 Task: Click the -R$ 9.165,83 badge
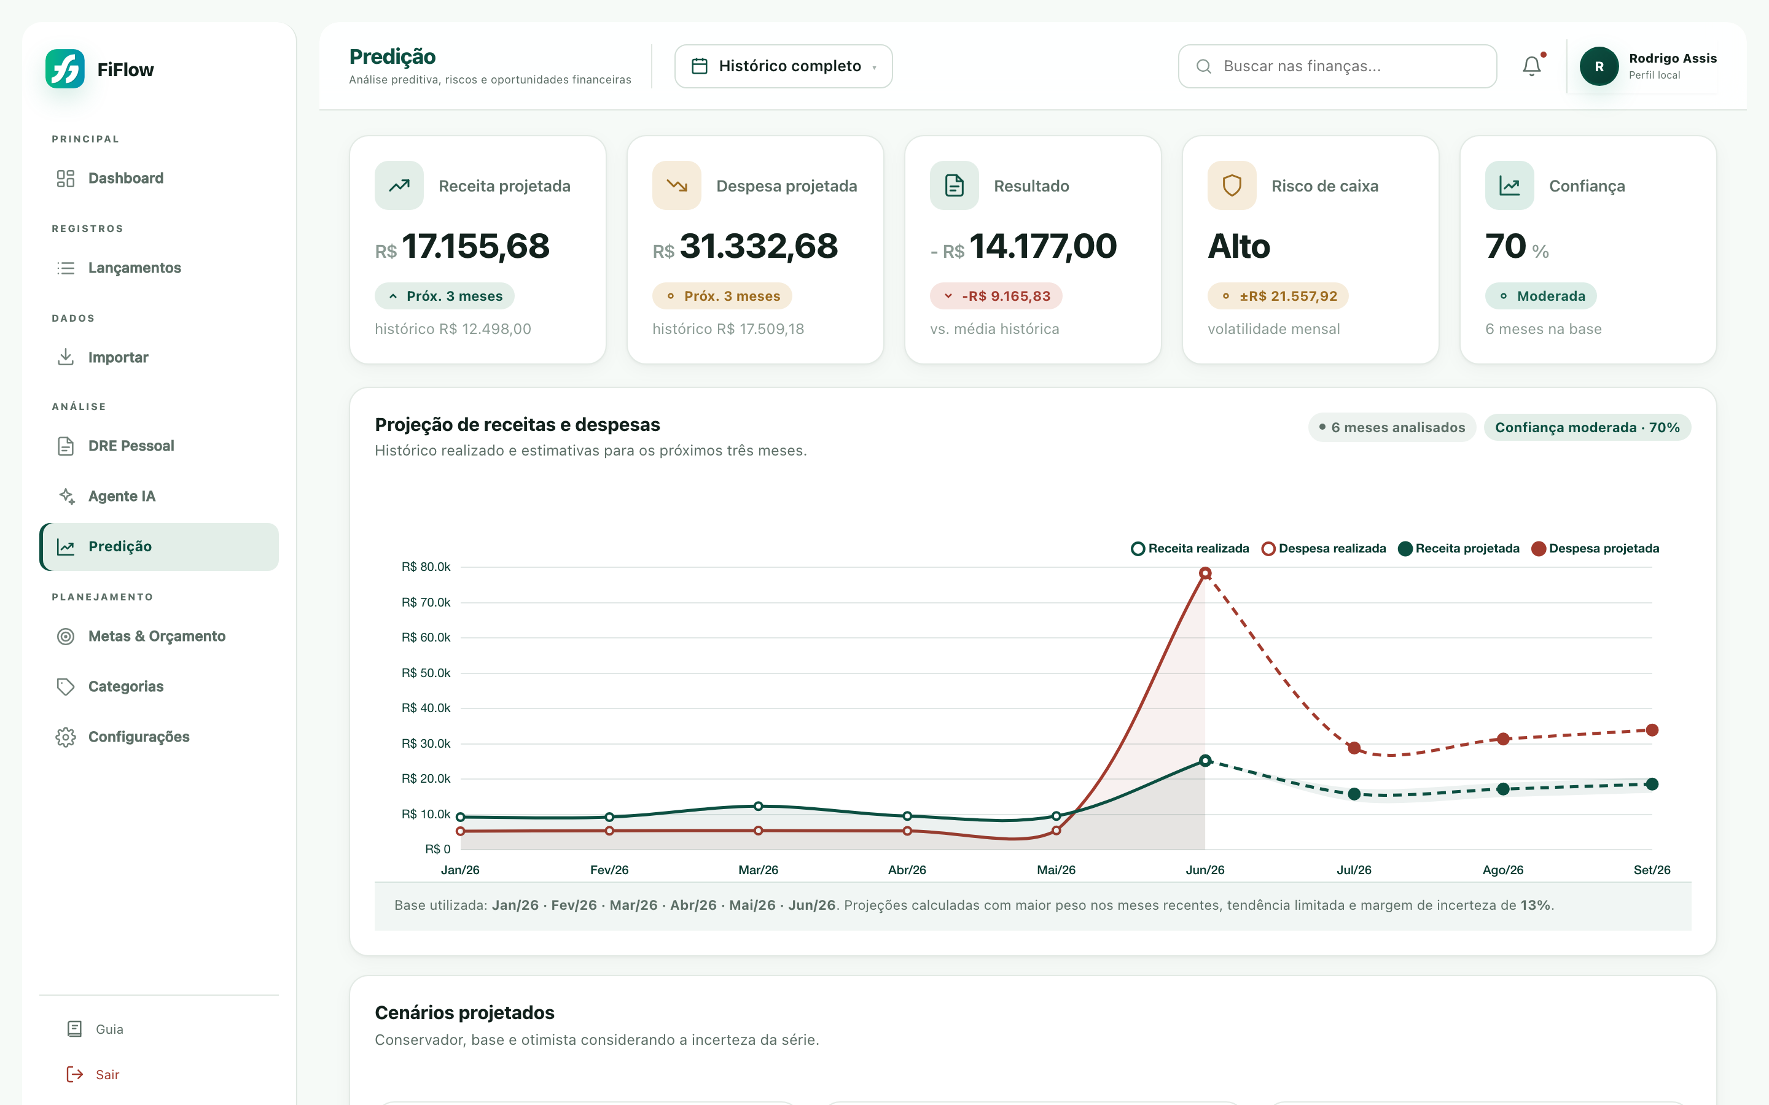996,296
